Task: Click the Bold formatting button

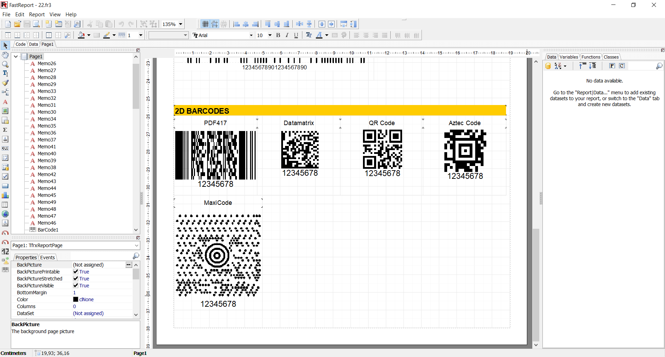Action: (278, 35)
